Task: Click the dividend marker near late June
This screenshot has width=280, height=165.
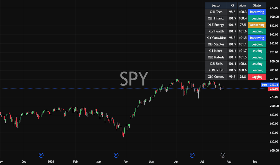Action: 192,155
